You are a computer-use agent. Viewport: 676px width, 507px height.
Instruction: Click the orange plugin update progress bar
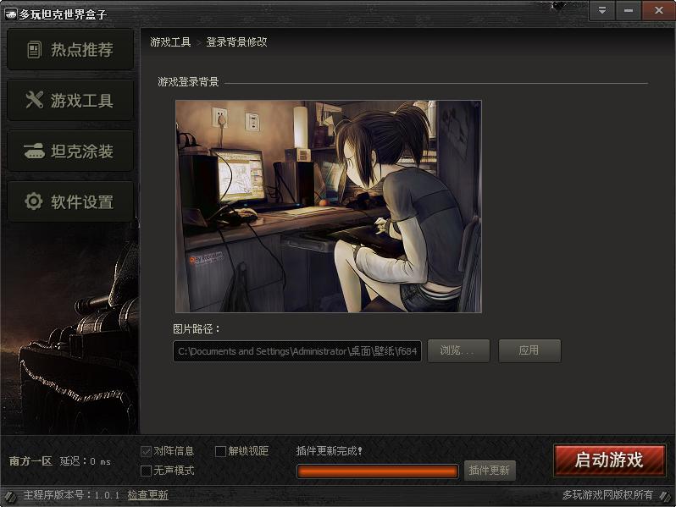point(377,471)
